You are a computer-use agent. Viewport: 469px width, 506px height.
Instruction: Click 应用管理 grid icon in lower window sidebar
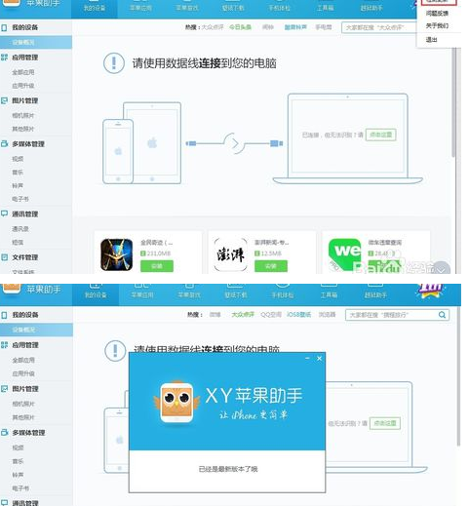pos(4,345)
